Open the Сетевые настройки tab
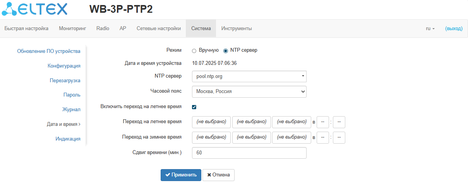 tap(159, 29)
